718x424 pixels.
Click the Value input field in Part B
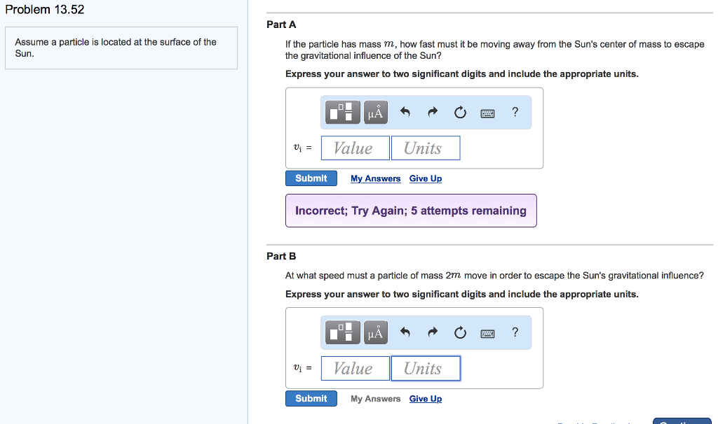click(x=355, y=368)
